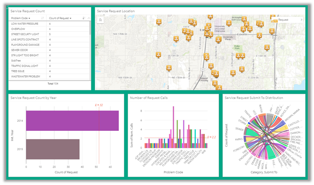Collapse table header with the up chevron
Image resolution: width=314 pixels, height=185 pixels.
tap(89, 18)
